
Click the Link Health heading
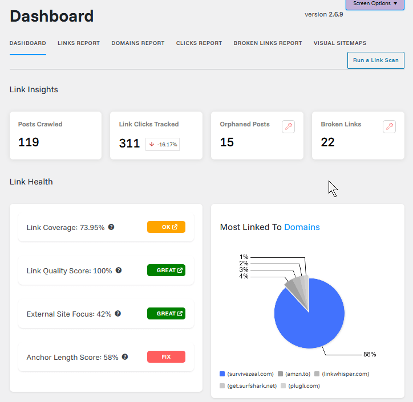pyautogui.click(x=31, y=182)
